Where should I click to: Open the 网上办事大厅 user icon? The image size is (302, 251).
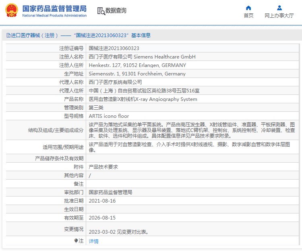[x=279, y=8]
